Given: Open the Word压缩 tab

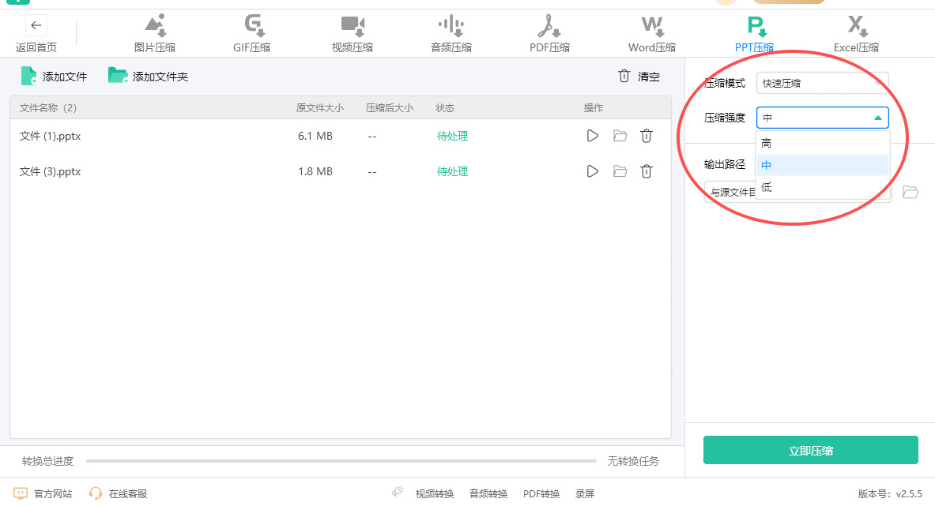Looking at the screenshot, I should click(652, 34).
